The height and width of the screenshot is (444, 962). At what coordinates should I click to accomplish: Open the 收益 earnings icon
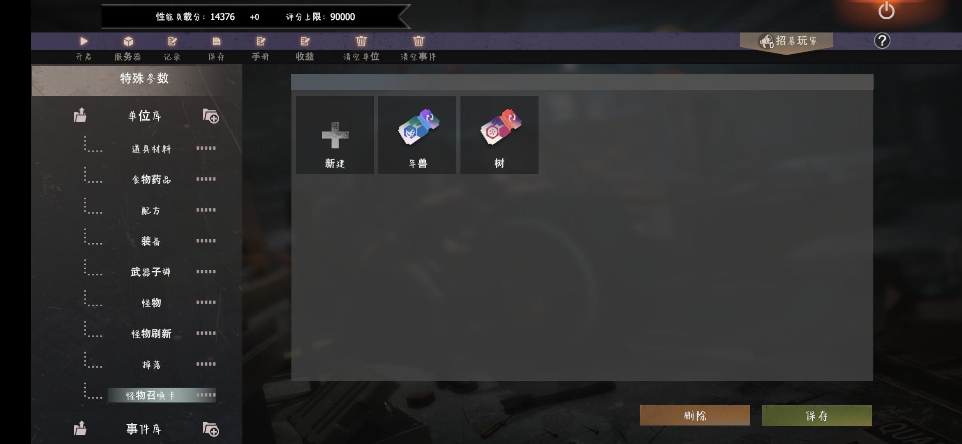(305, 41)
